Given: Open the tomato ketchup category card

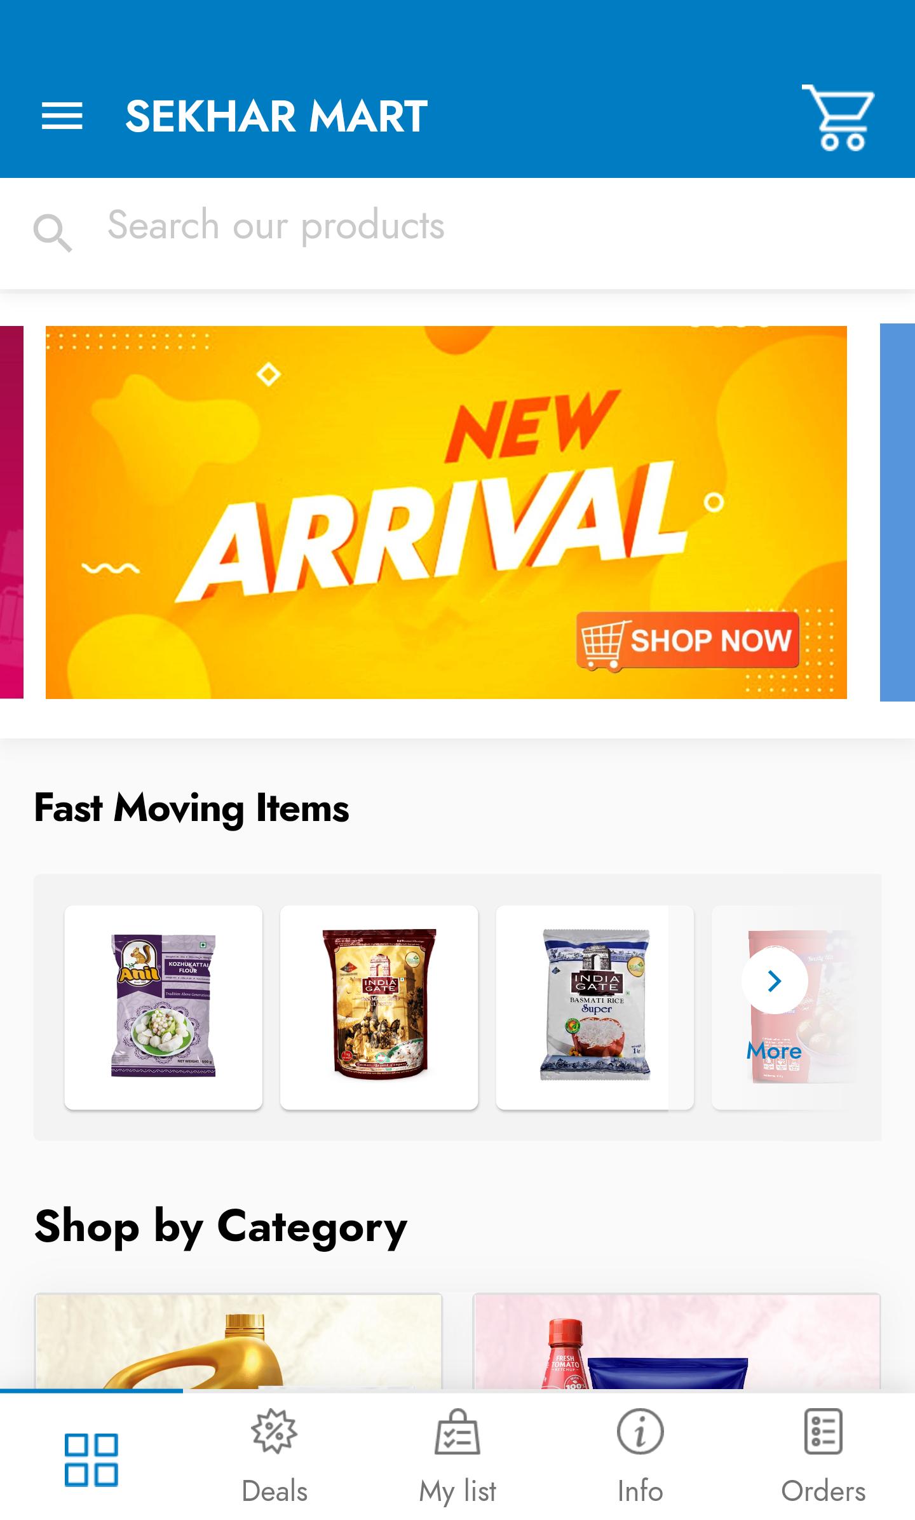Looking at the screenshot, I should [x=677, y=1341].
